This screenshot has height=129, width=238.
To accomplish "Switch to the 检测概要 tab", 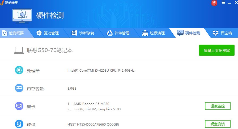I will [x=15, y=33].
